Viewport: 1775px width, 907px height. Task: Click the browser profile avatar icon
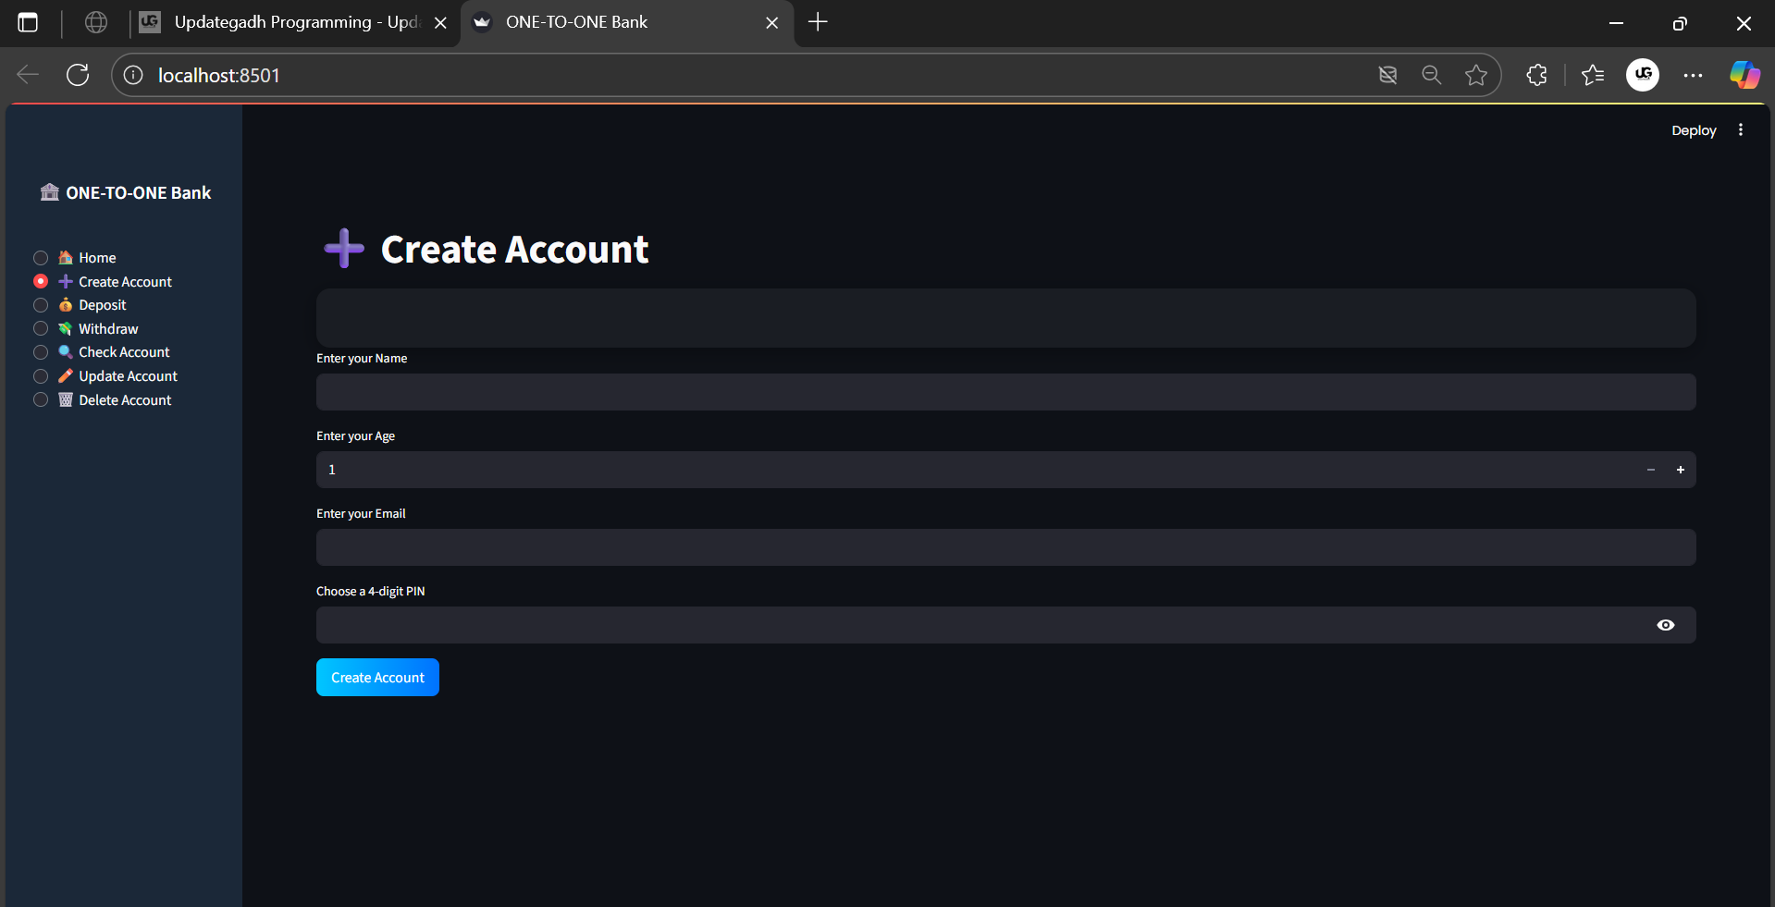click(x=1643, y=75)
